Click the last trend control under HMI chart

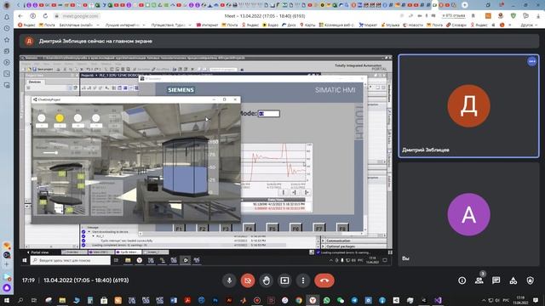pyautogui.click(x=307, y=192)
